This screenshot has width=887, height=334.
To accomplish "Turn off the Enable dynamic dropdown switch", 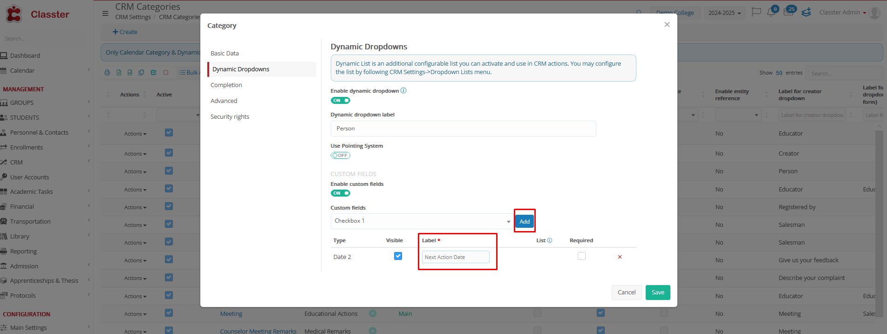I will (x=340, y=101).
